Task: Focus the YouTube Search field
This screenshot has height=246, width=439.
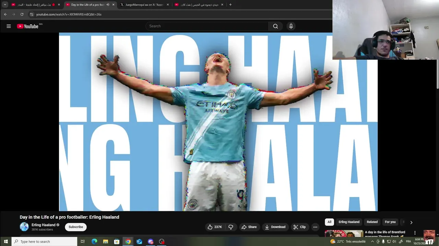Action: coord(207,26)
